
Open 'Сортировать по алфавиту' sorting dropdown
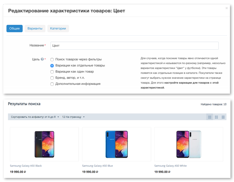click(x=35, y=117)
